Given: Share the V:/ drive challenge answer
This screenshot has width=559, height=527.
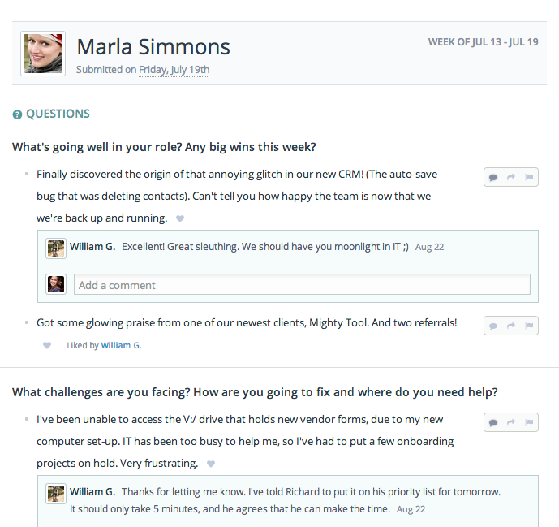Looking at the screenshot, I should coord(511,423).
